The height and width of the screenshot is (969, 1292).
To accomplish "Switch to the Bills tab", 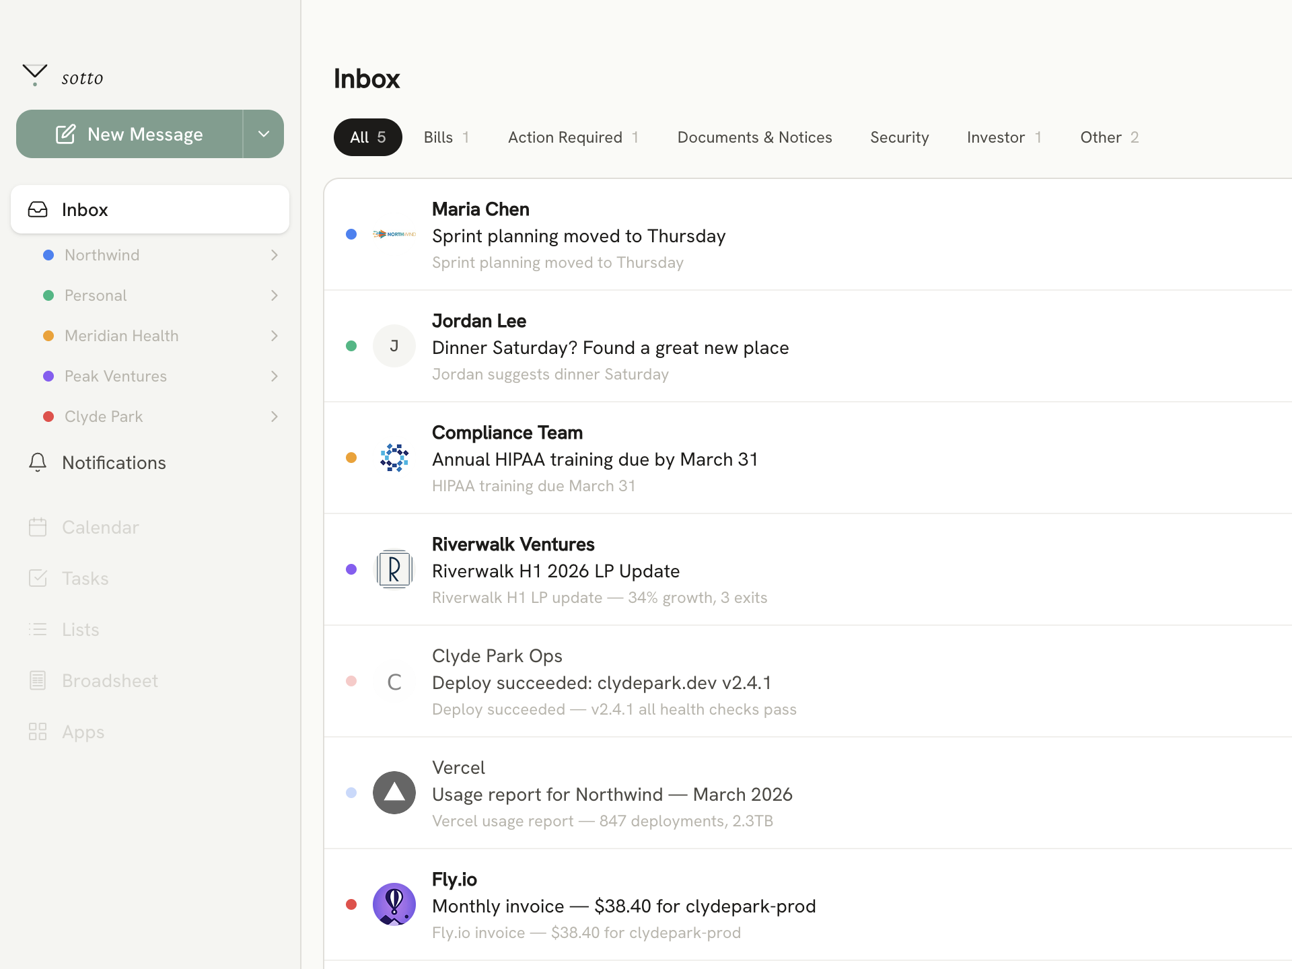I will [x=446, y=137].
